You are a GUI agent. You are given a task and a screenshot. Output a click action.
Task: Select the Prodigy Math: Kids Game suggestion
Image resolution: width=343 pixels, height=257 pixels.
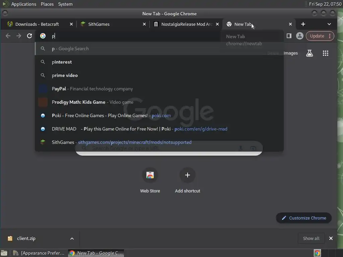(159, 102)
